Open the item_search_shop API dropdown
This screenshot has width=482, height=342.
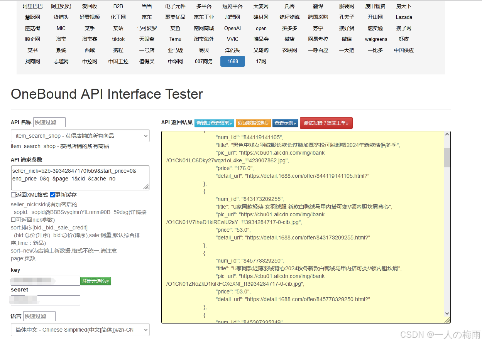point(80,136)
